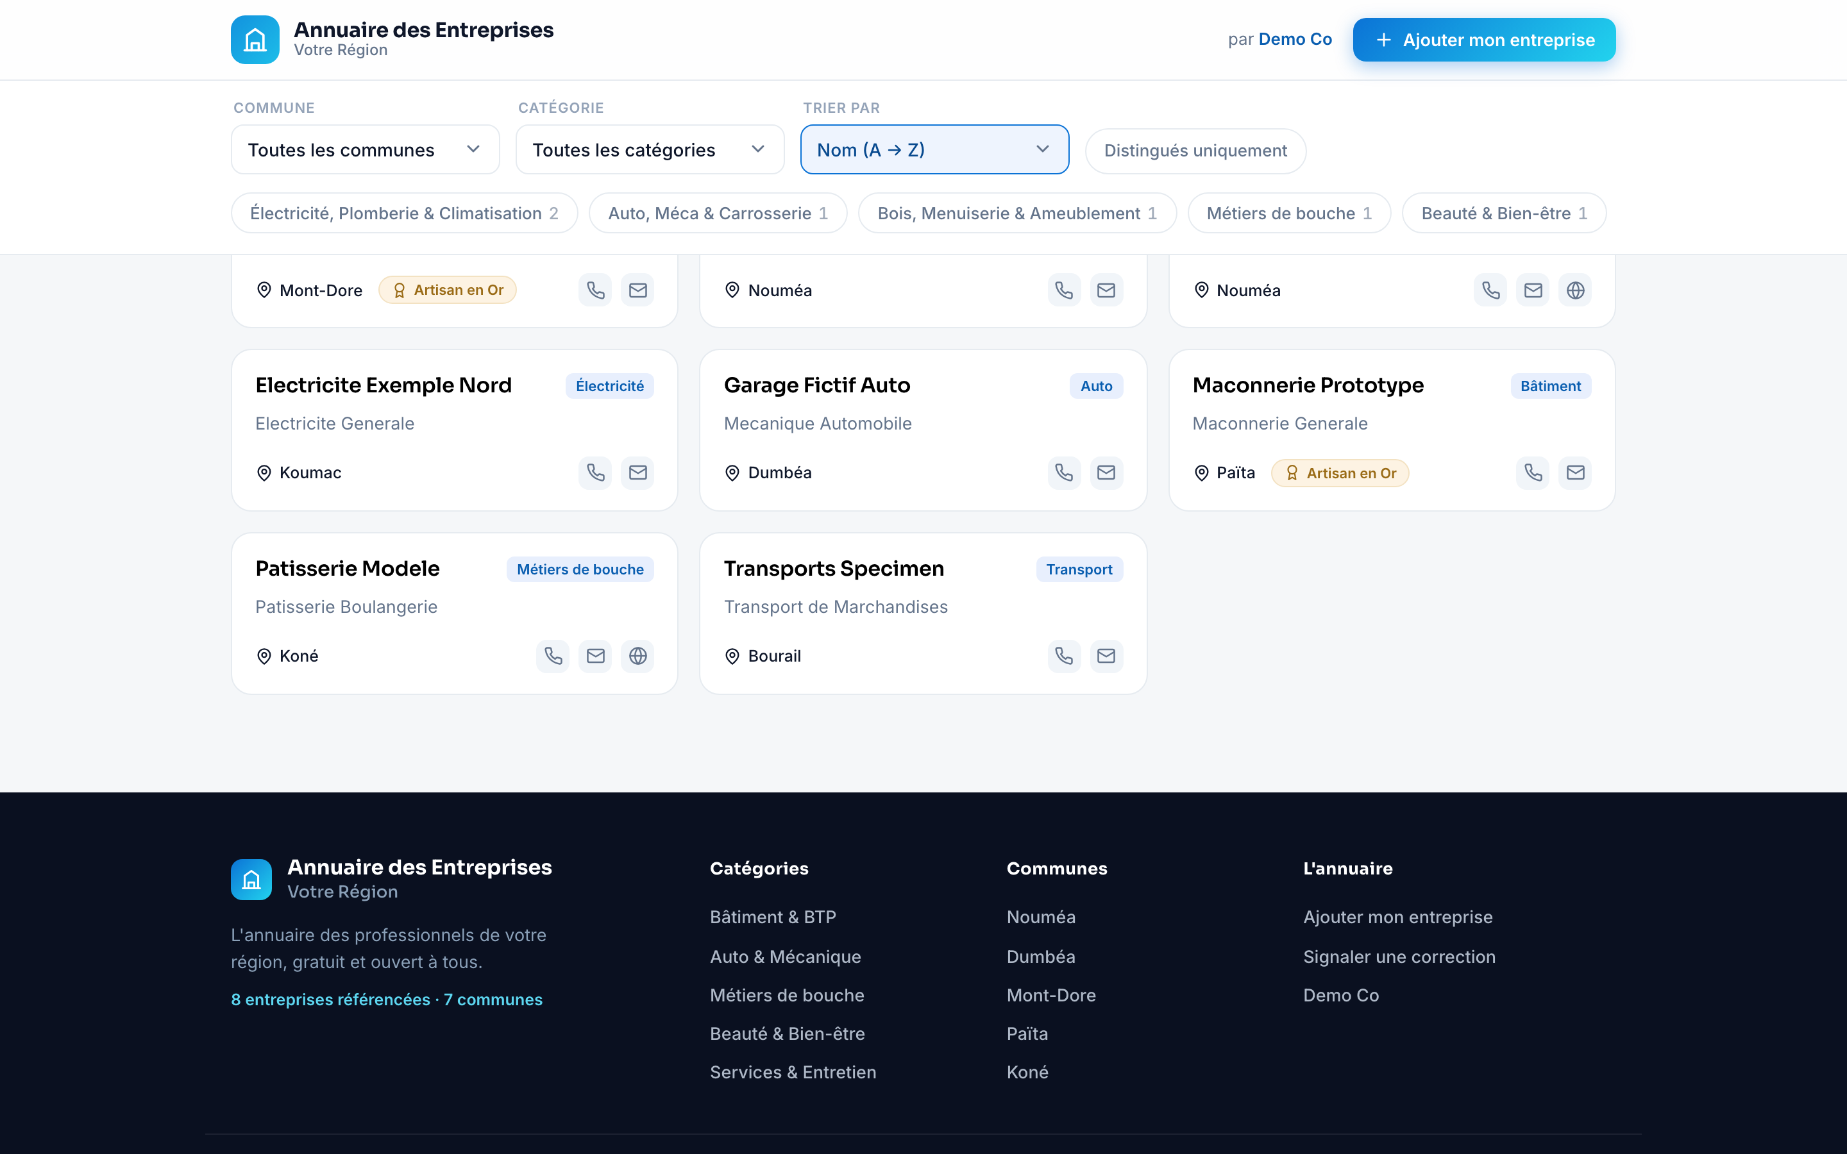Click phone icon on Nouméa card with globe
Viewport: 1847px width, 1154px height.
point(1490,290)
